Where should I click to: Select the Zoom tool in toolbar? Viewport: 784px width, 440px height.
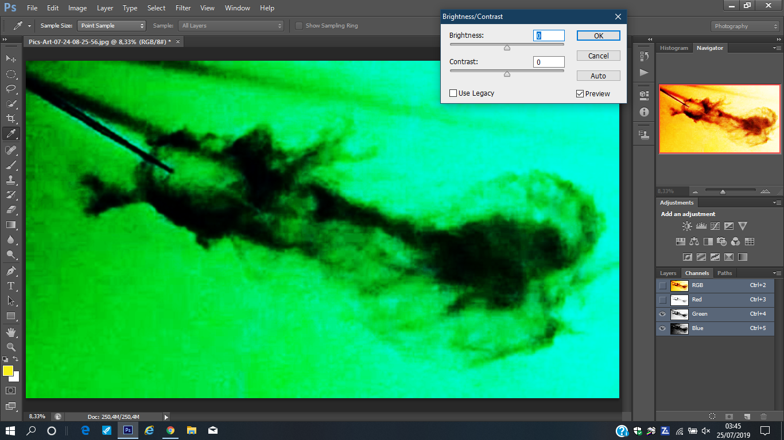[x=11, y=347]
